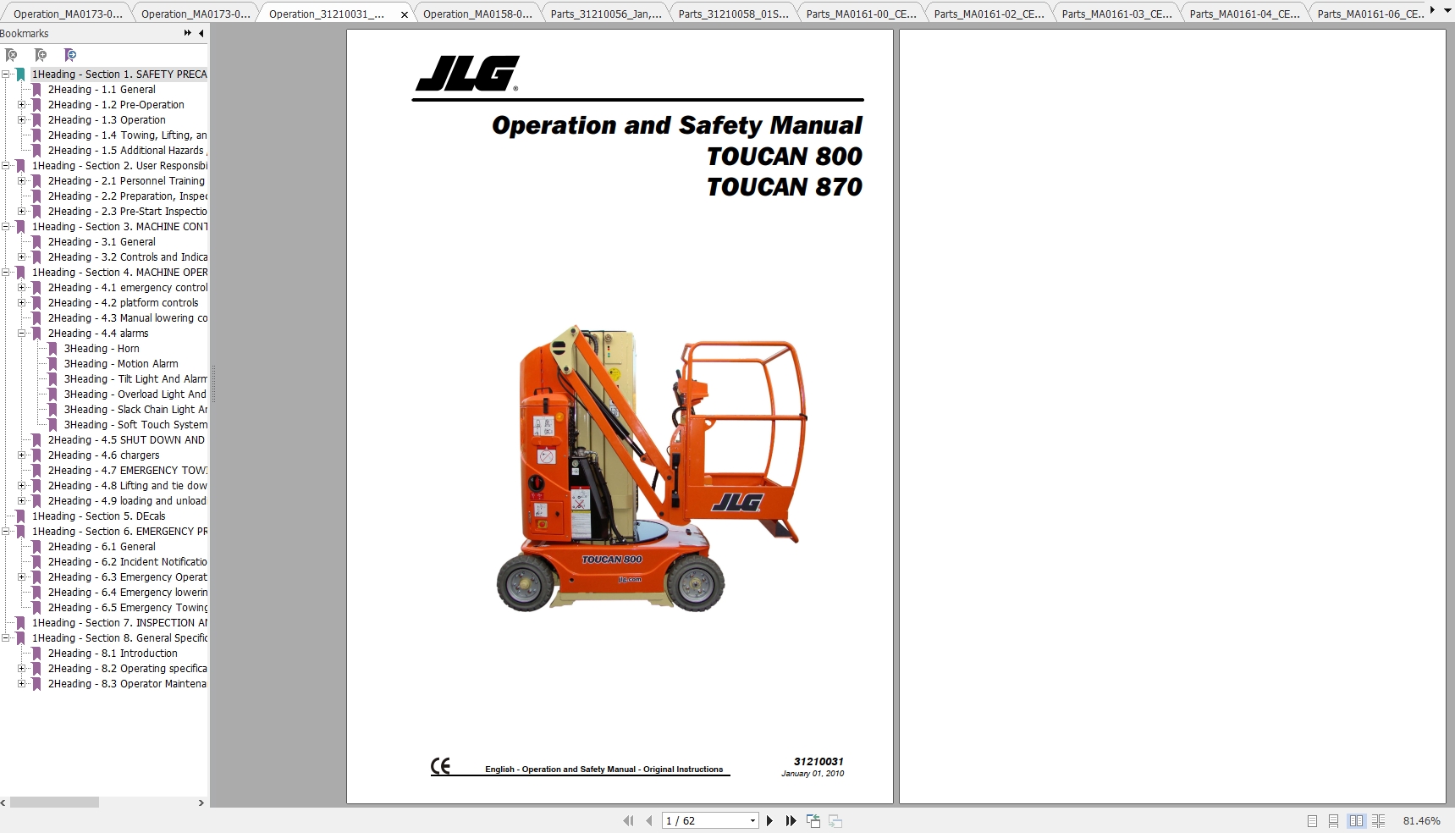Open the Parts_31210056_Jan tab

pyautogui.click(x=606, y=14)
